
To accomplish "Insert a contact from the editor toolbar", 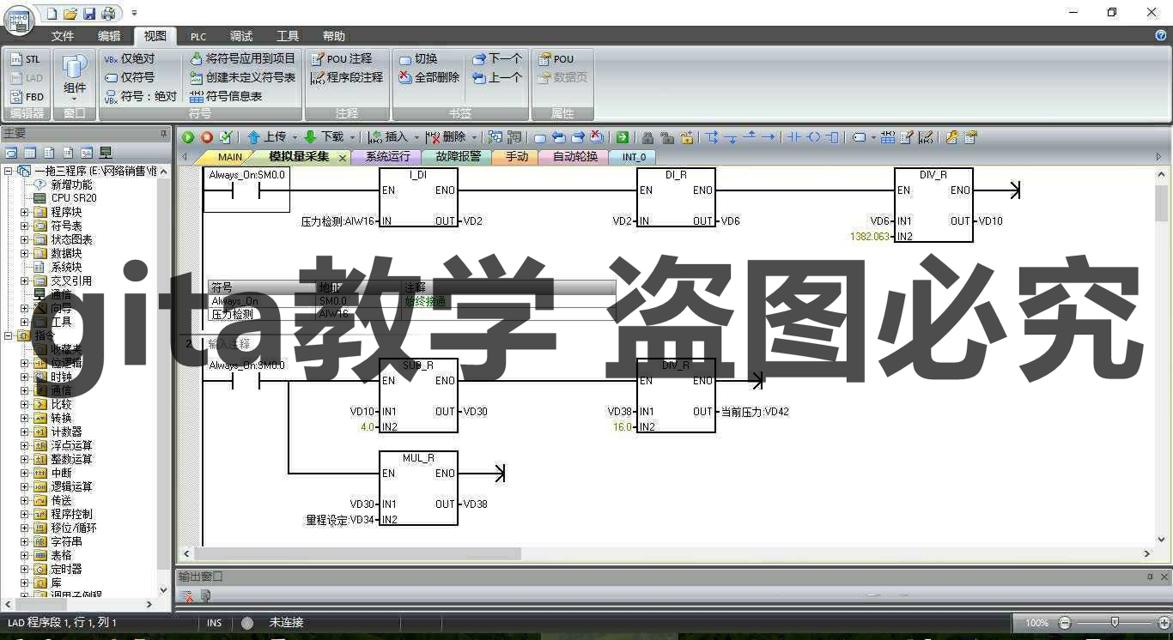I will pos(793,137).
